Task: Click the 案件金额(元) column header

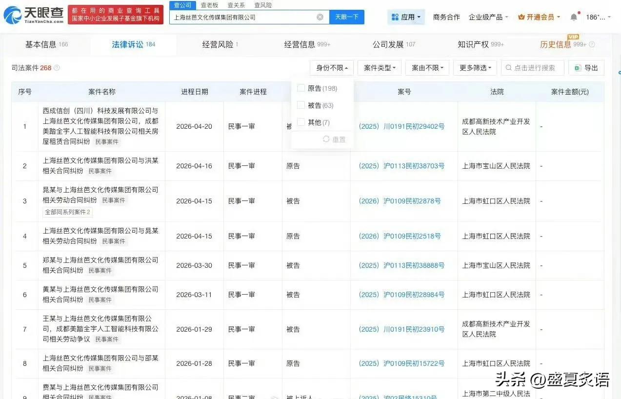Action: 570,92
